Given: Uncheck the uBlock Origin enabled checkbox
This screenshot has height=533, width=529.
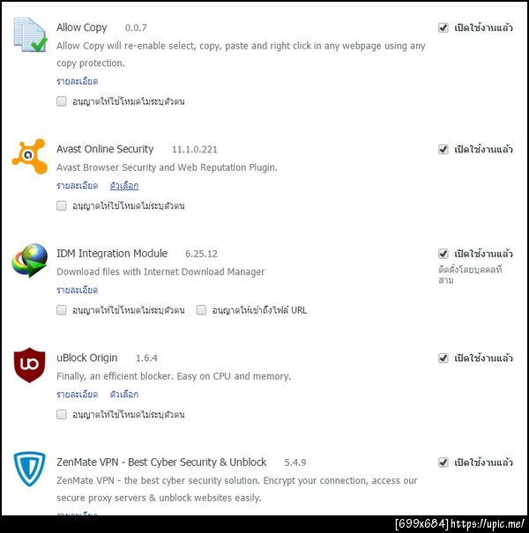Looking at the screenshot, I should (x=443, y=358).
